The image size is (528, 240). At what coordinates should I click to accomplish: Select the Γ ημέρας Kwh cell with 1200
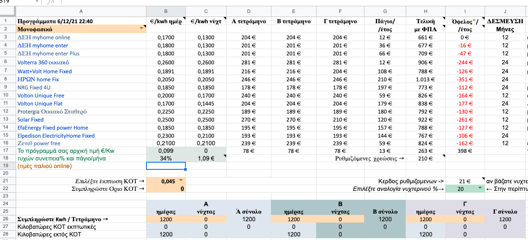click(x=425, y=219)
